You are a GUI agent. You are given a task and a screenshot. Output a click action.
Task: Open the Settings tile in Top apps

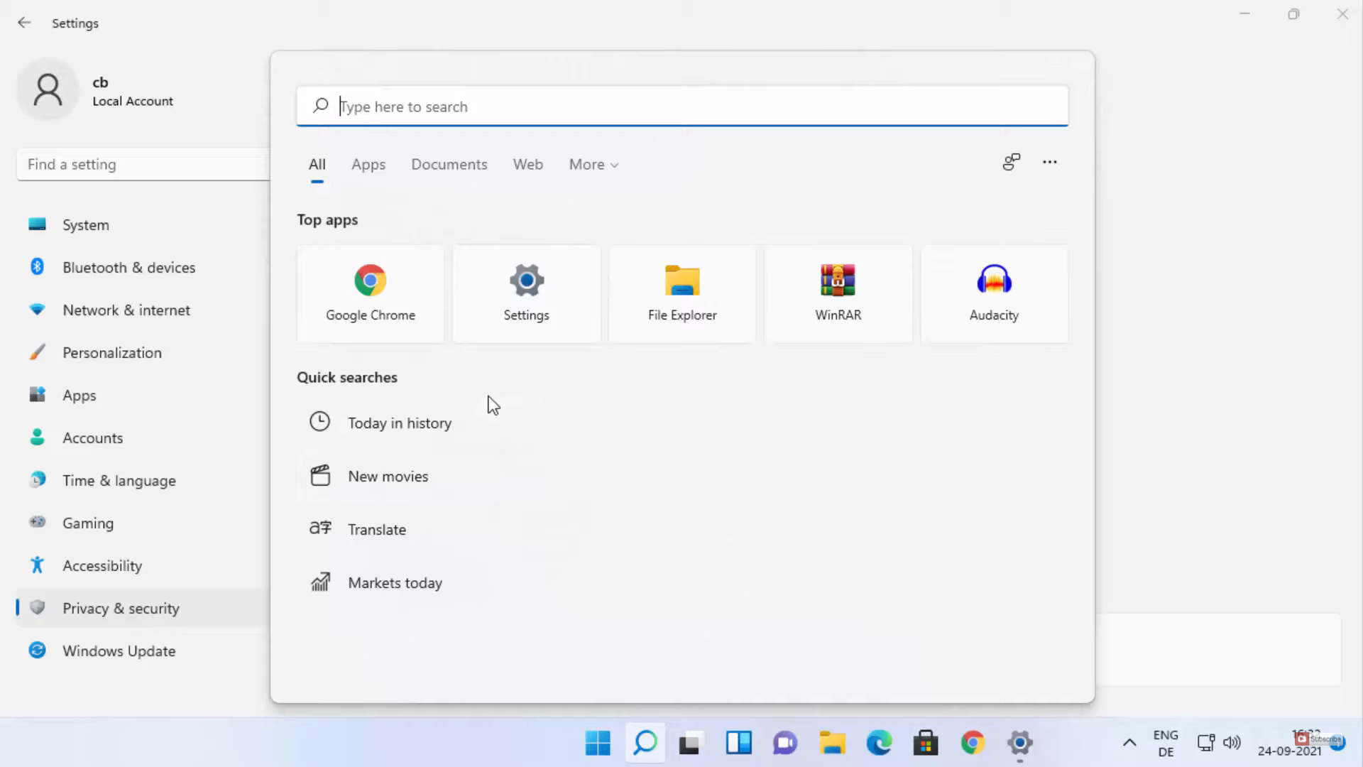pos(526,293)
